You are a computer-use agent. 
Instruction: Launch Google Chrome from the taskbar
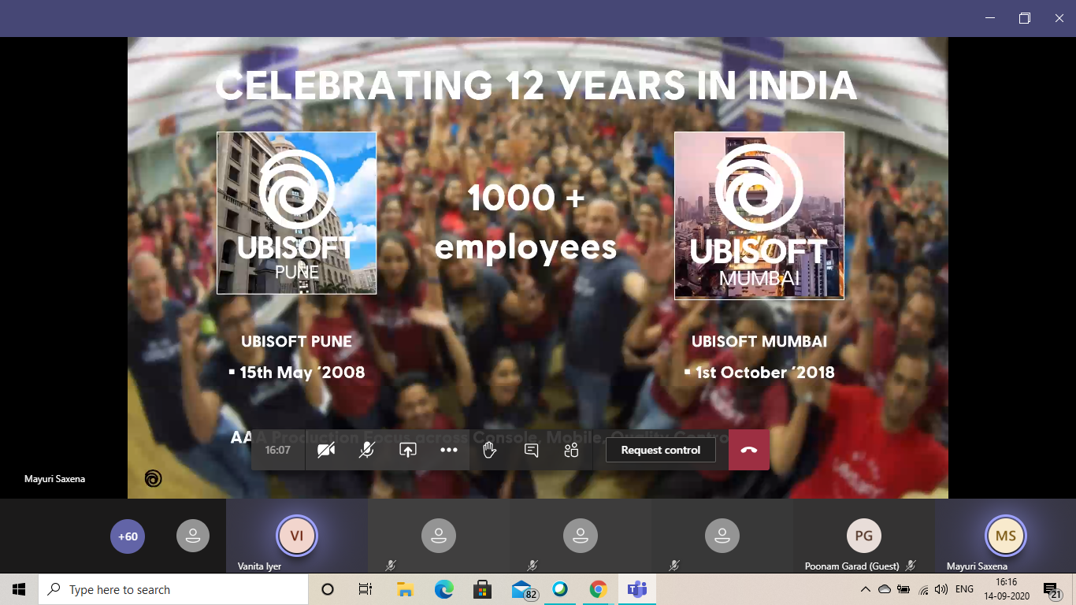[x=597, y=588]
